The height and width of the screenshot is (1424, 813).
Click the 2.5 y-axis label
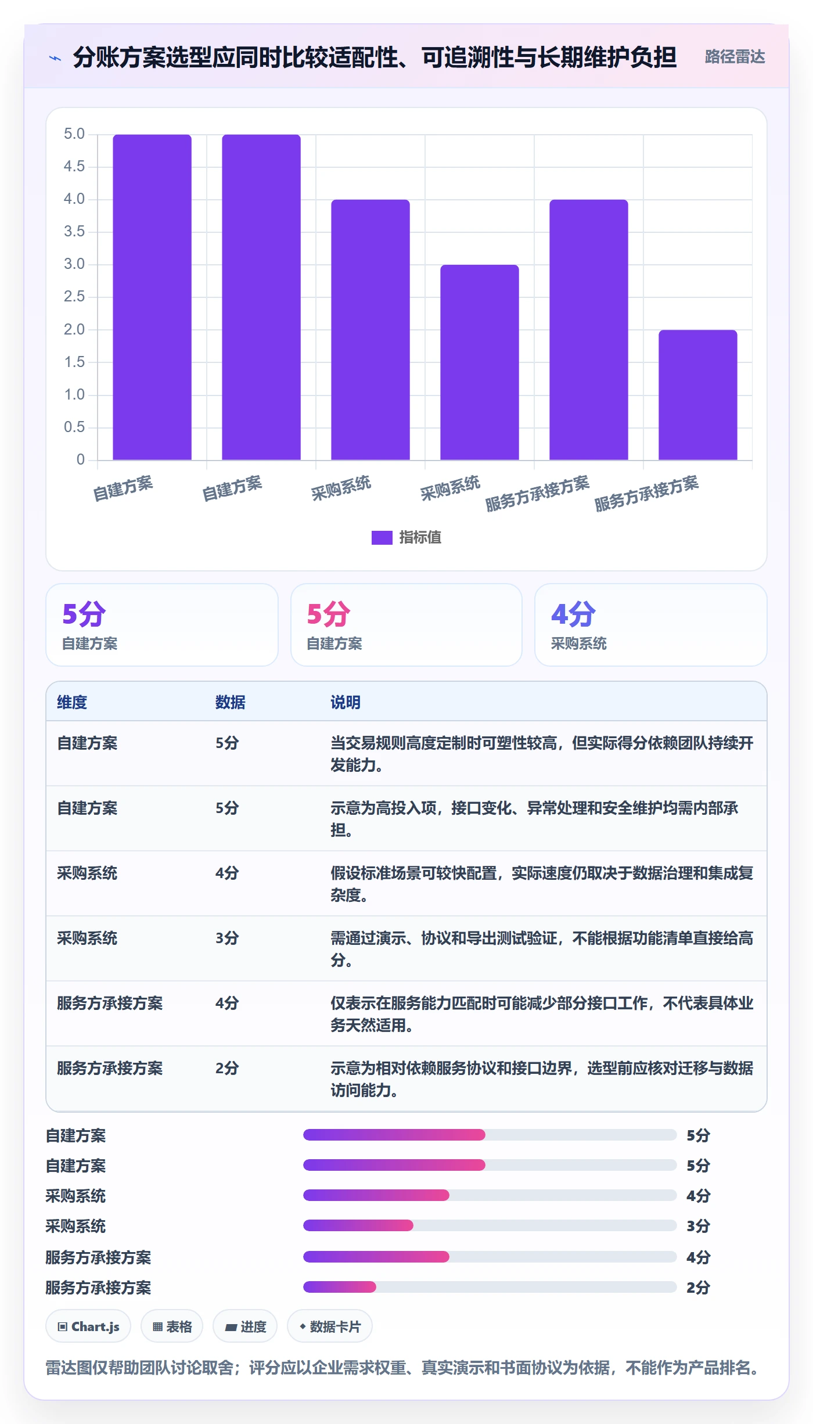pos(74,297)
